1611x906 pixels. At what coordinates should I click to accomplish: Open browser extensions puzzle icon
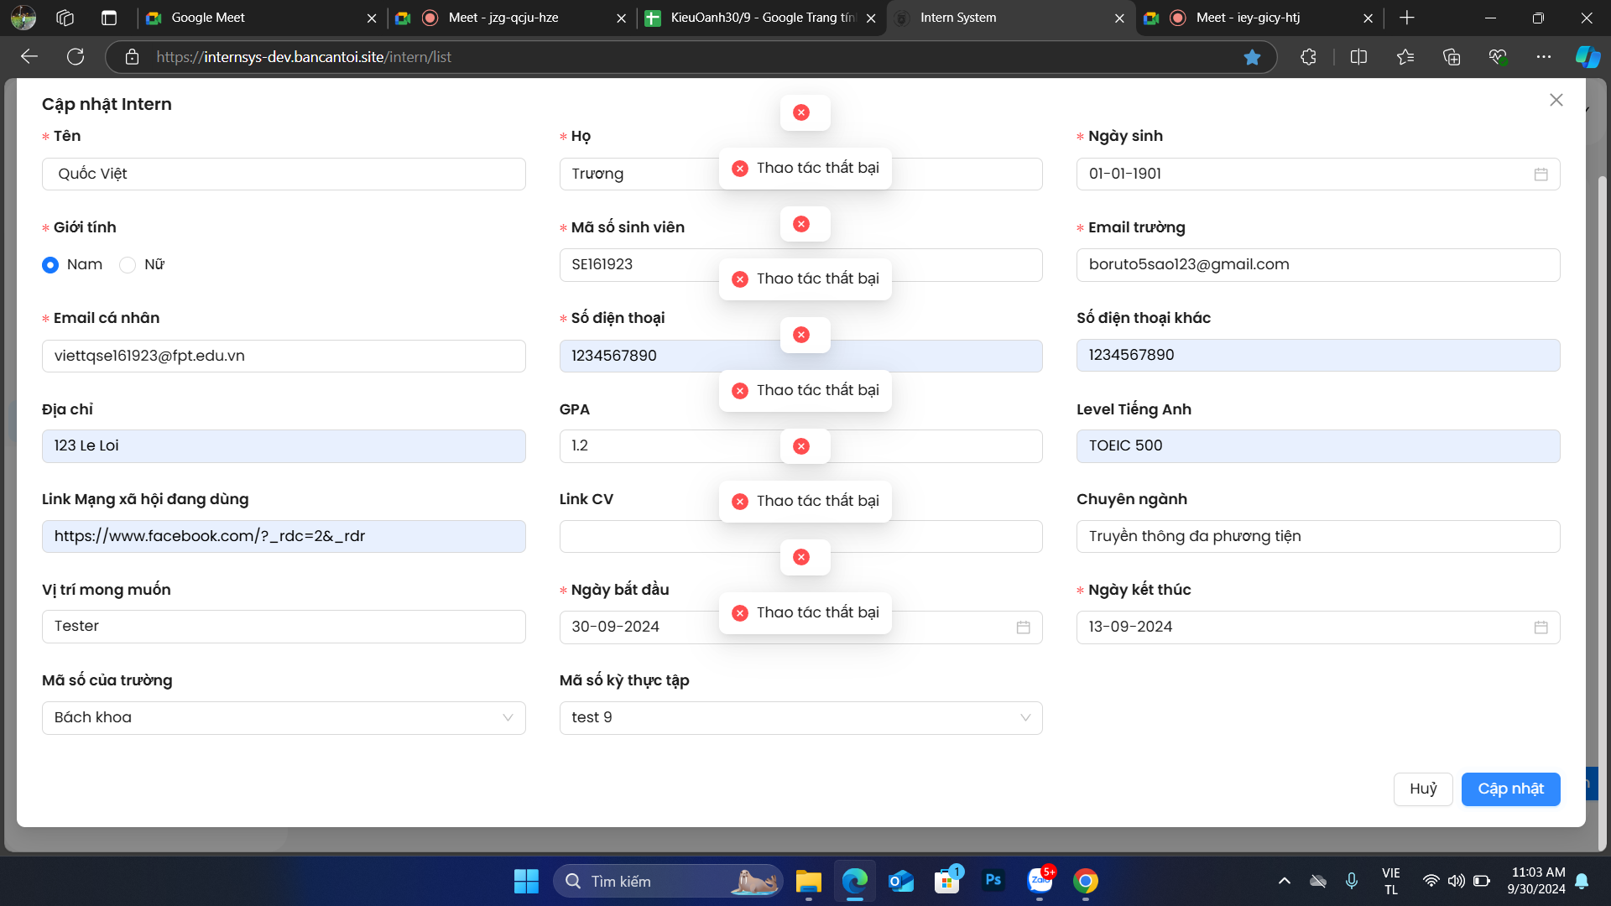[x=1308, y=56]
